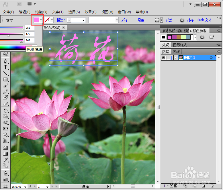This screenshot has width=223, height=190.
Task: Click the target circle of 图层 1
Action: coord(211,57)
